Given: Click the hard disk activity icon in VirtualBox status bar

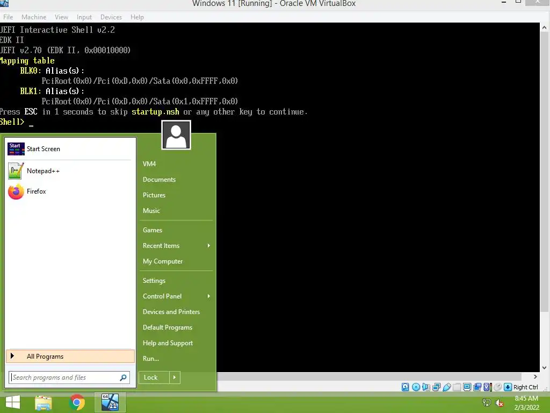Looking at the screenshot, I should pyautogui.click(x=405, y=387).
